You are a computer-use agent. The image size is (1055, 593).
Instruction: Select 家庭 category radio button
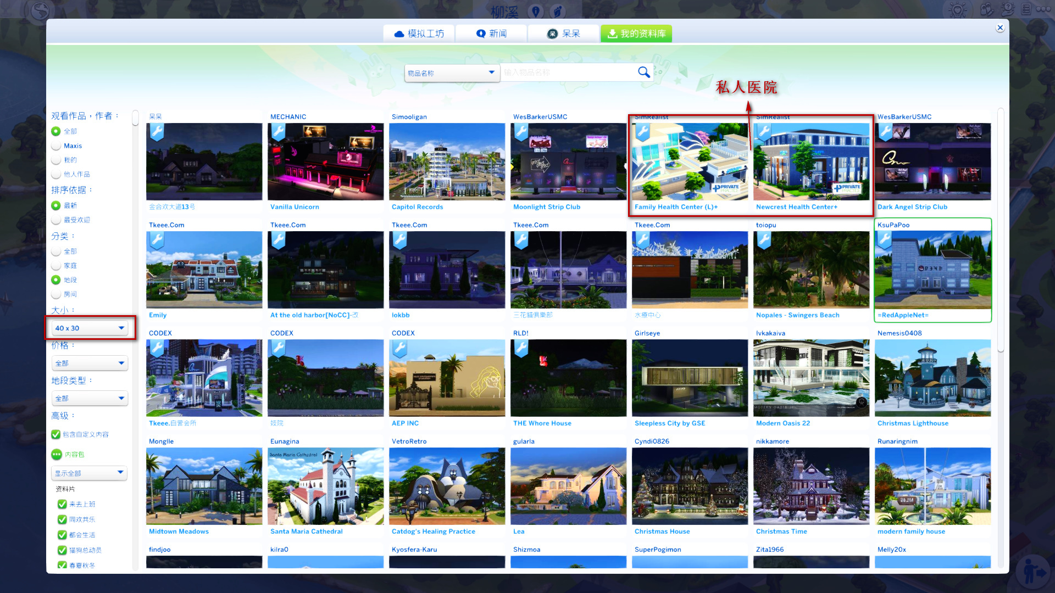tap(55, 265)
